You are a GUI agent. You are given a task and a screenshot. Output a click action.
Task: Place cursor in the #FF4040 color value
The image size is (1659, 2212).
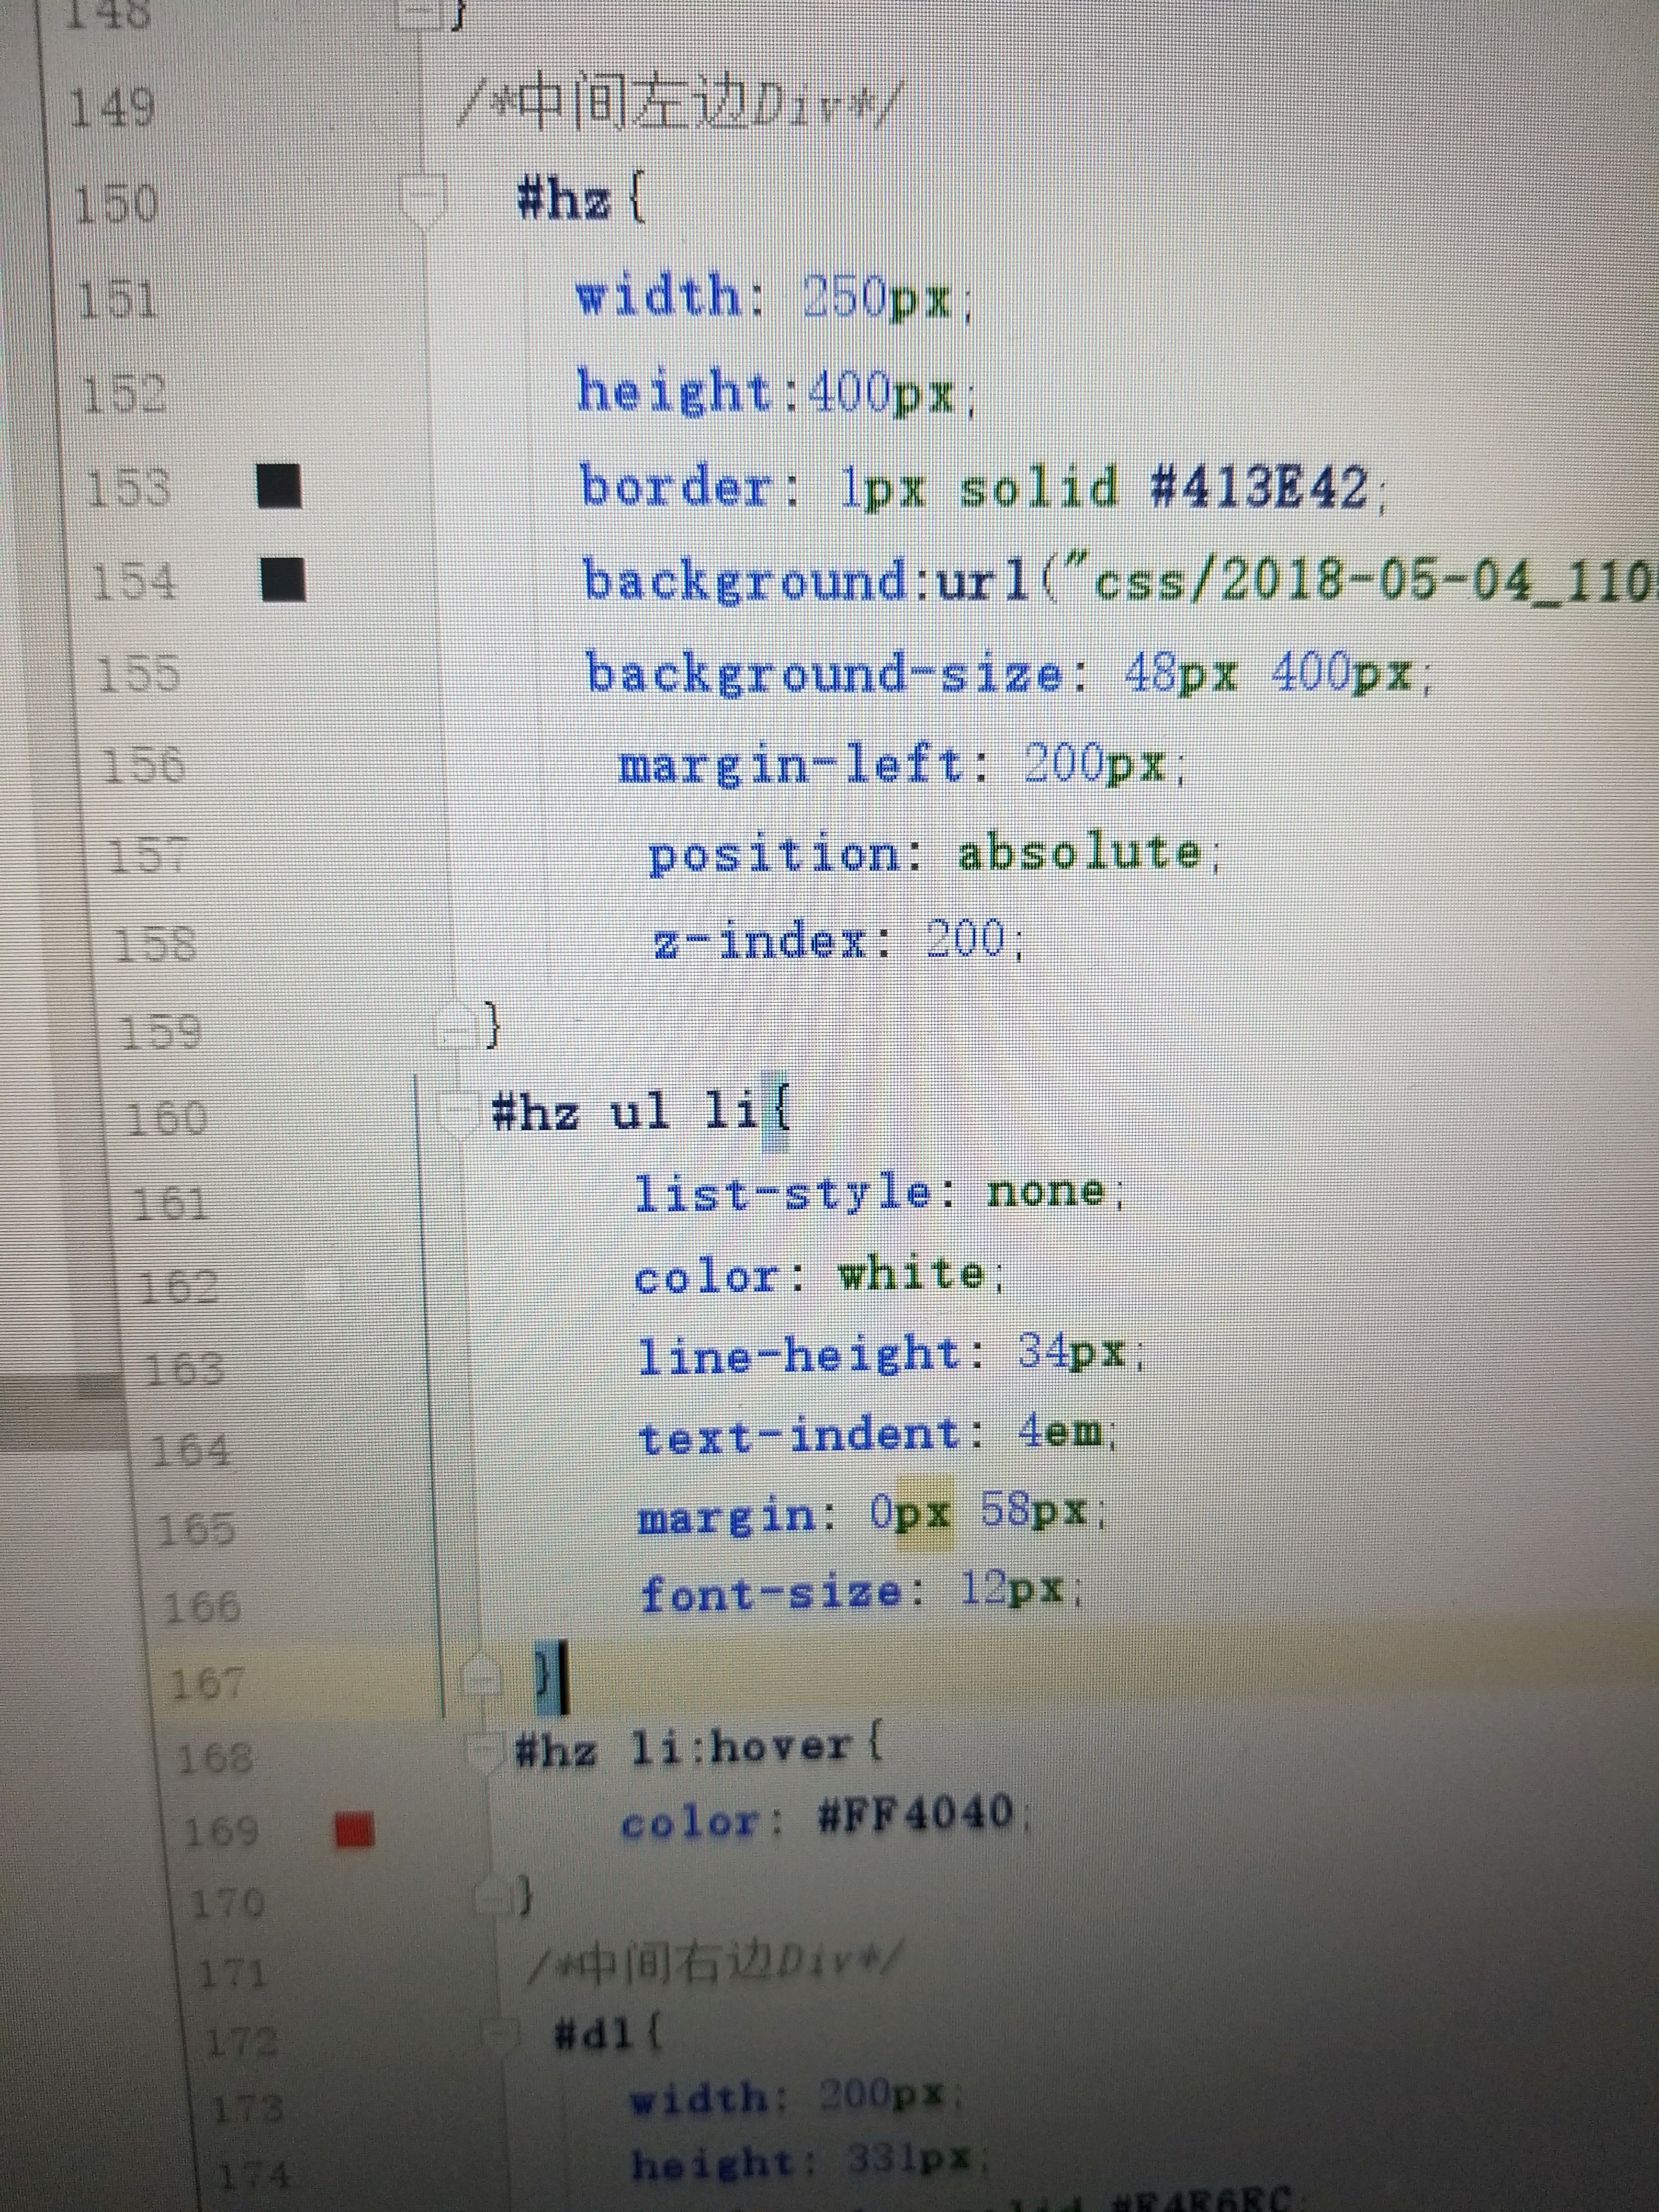coord(915,1815)
